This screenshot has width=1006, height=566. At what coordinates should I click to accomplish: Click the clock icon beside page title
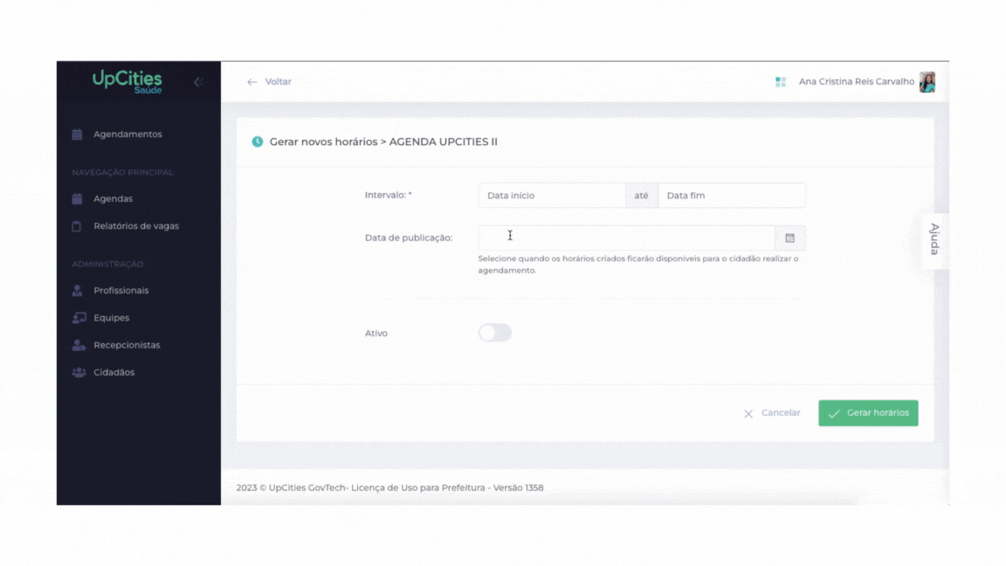[x=258, y=141]
